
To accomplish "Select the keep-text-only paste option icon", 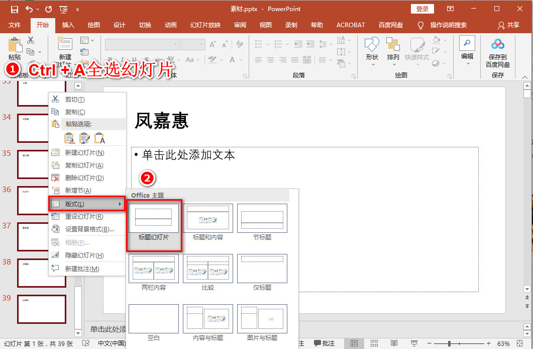I will pos(99,138).
